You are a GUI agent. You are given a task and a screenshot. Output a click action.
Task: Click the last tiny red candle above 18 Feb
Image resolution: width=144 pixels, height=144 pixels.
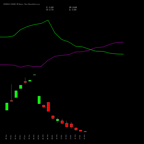coord(85,132)
